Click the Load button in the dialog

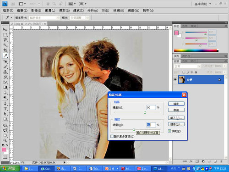tap(176, 118)
